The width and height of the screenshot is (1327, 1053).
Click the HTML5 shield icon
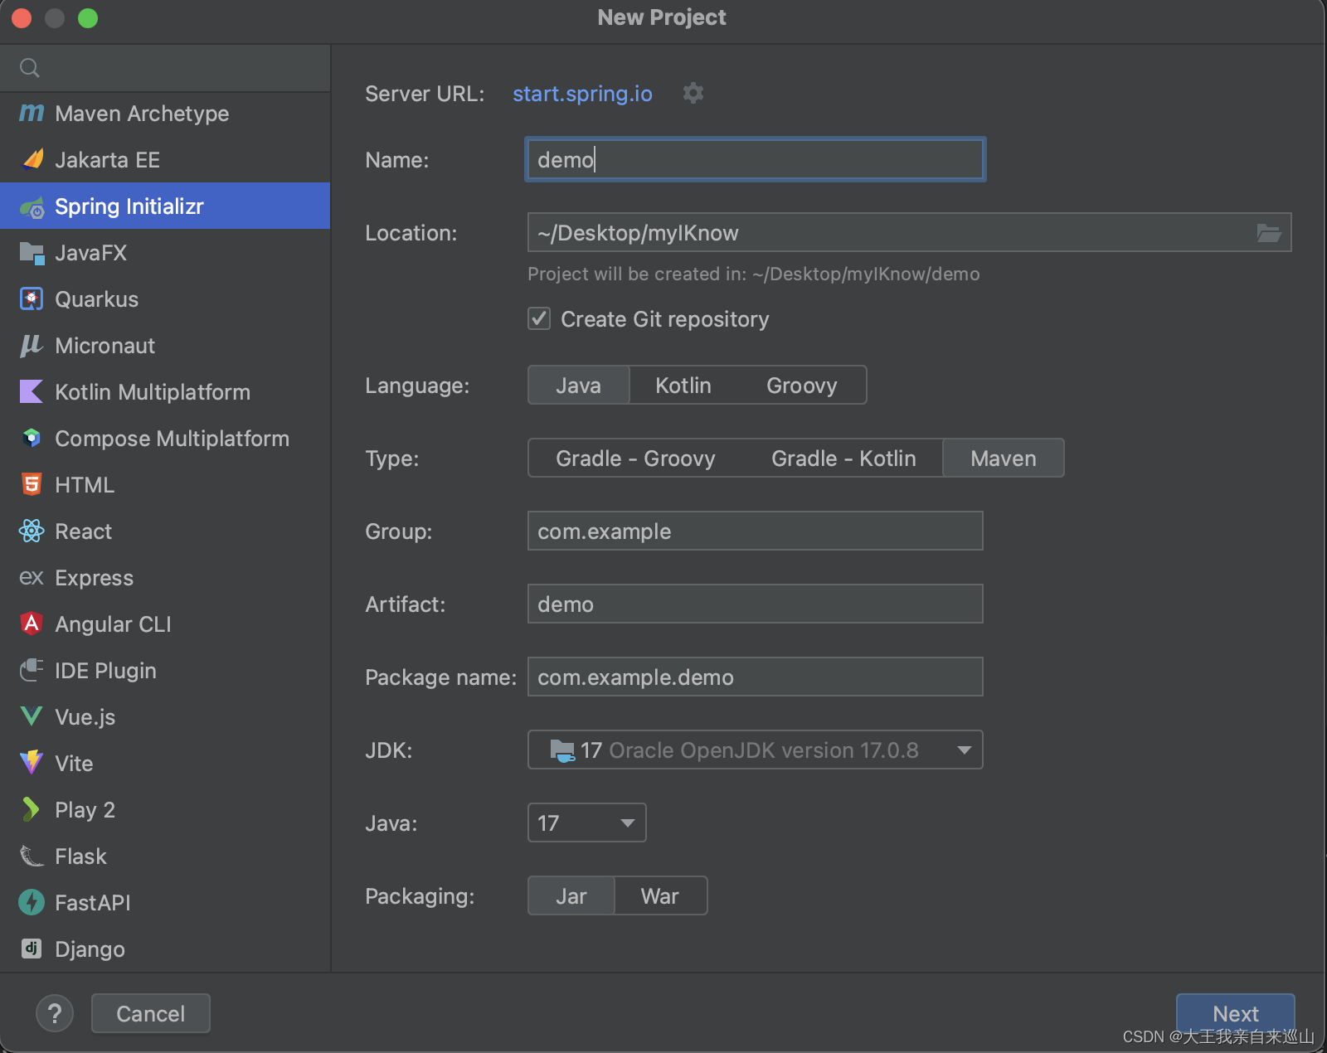point(32,485)
